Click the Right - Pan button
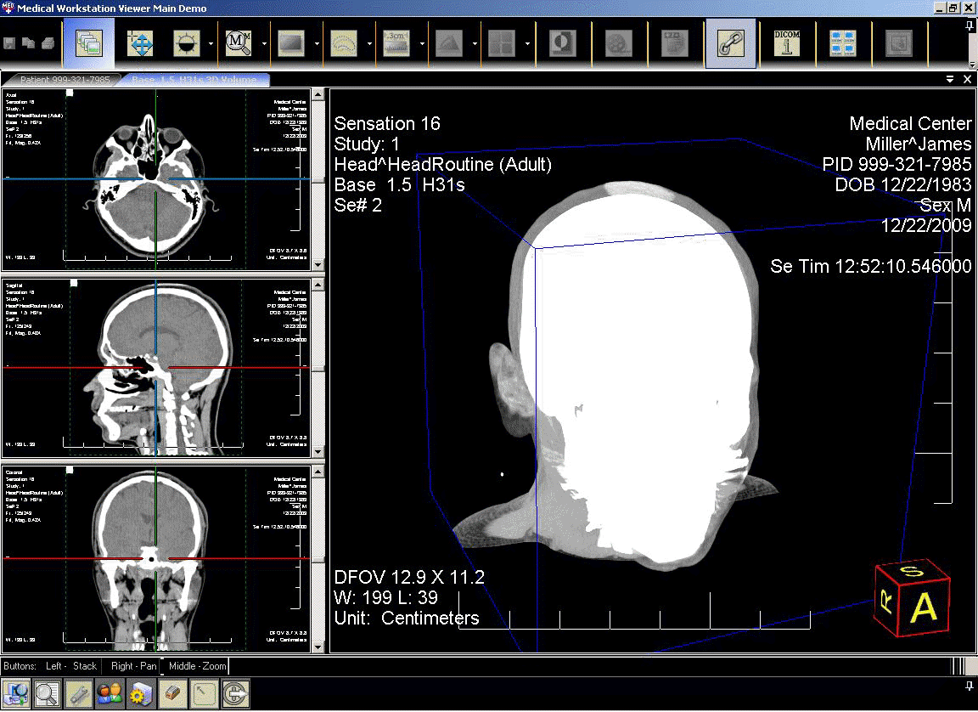 pyautogui.click(x=132, y=666)
